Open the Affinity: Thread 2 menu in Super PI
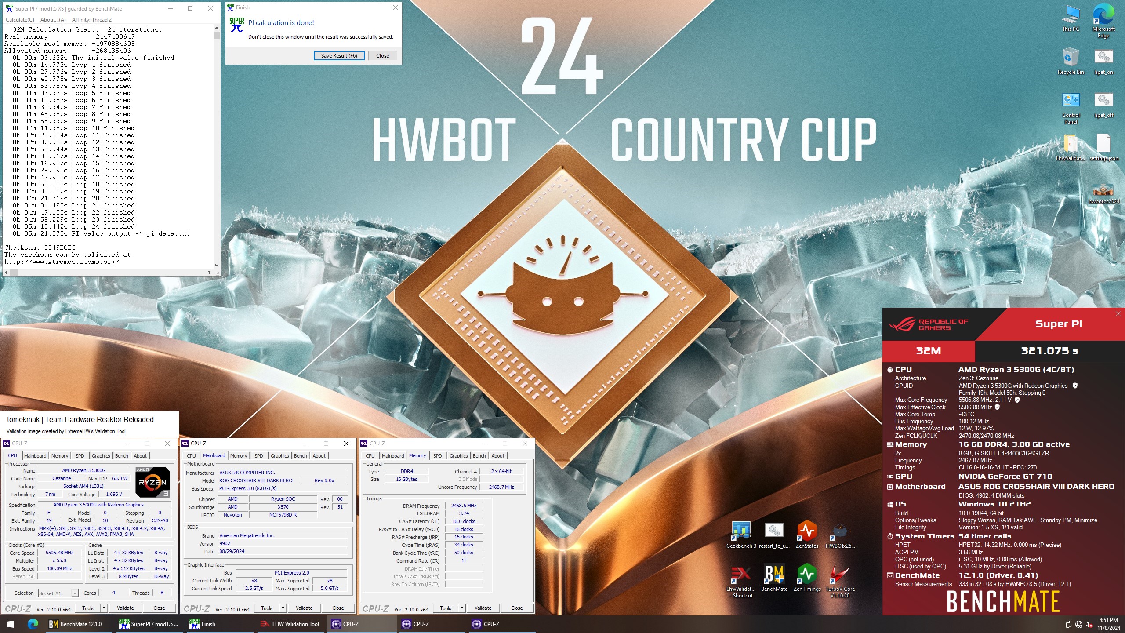 pyautogui.click(x=92, y=20)
